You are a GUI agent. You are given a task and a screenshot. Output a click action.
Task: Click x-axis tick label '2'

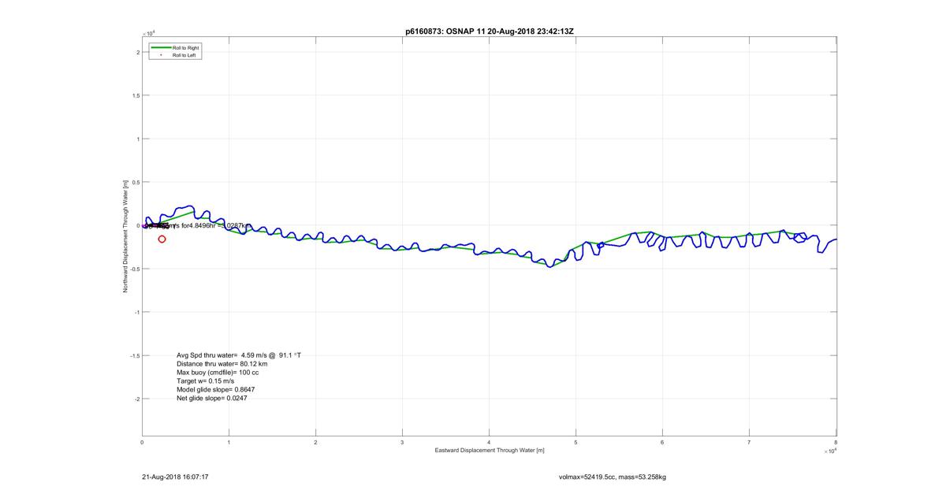(316, 444)
